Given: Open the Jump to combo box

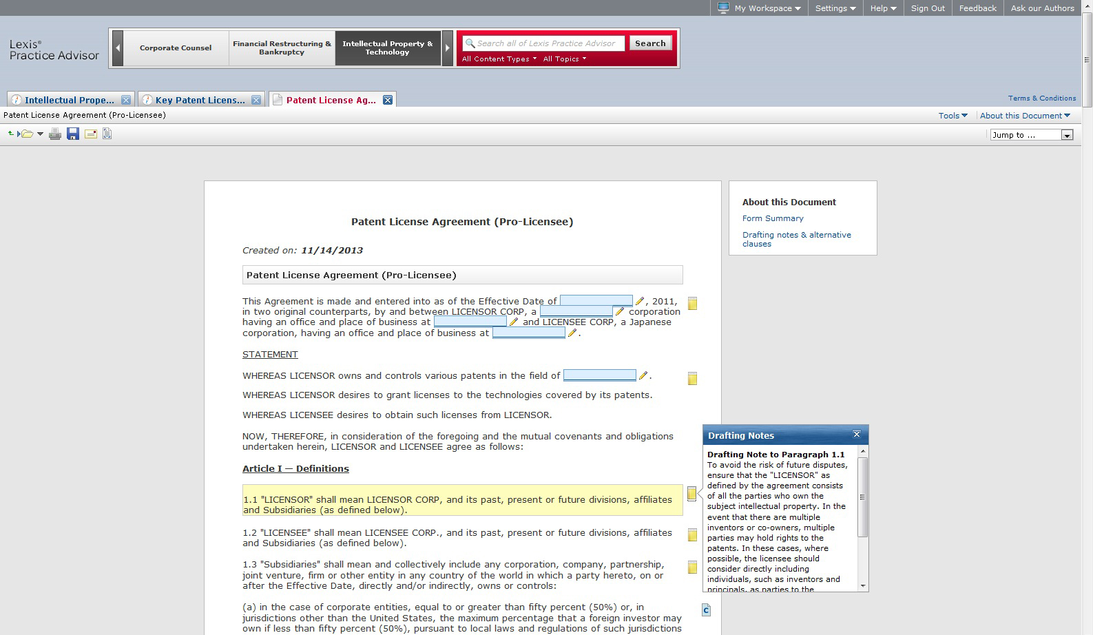Looking at the screenshot, I should click(x=1032, y=135).
